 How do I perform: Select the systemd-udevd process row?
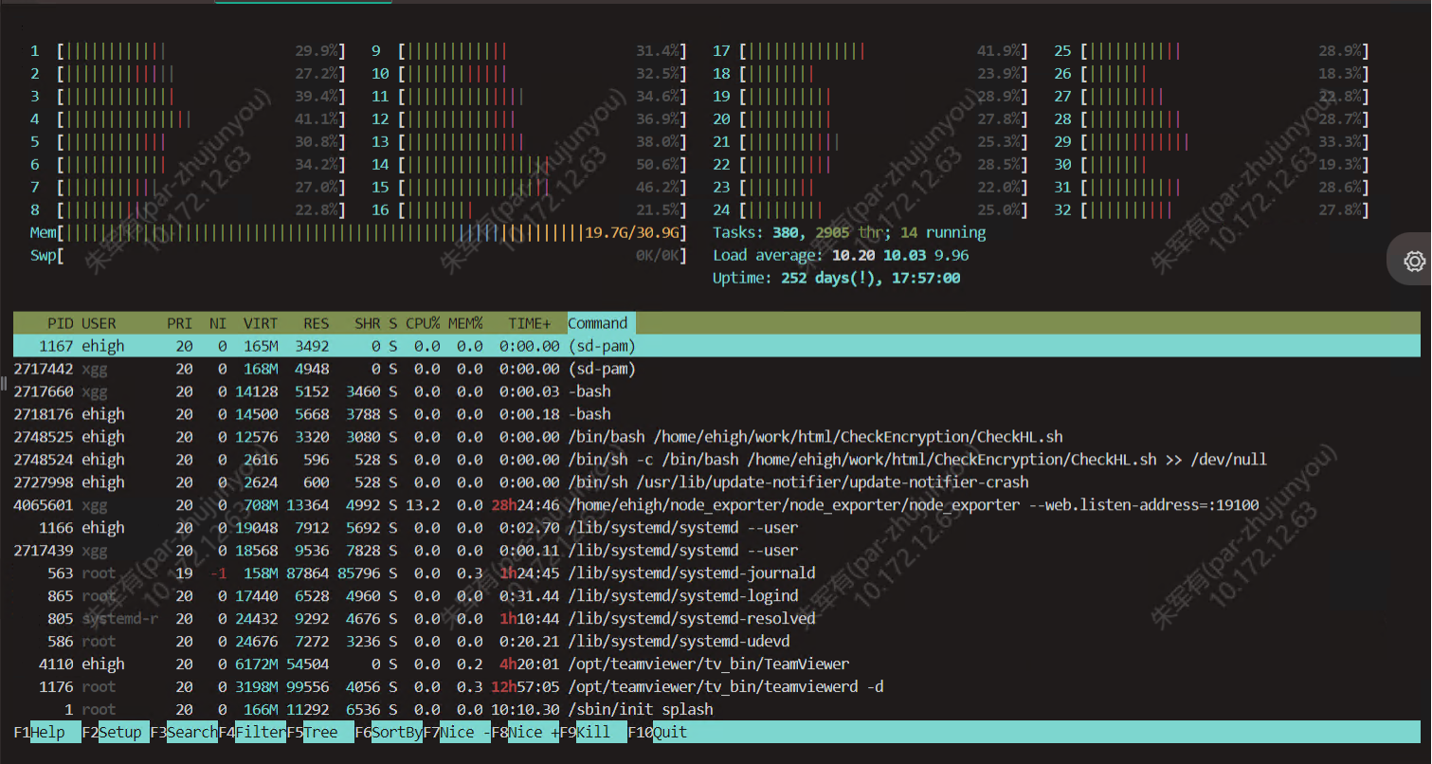point(716,642)
